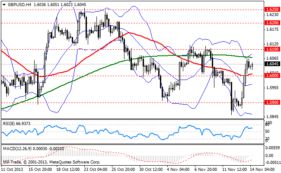Select the 1.5900 red price level label

272,103
